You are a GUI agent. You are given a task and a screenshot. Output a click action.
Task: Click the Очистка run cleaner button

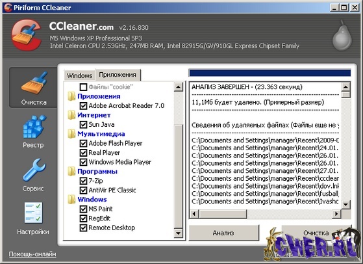(316, 233)
